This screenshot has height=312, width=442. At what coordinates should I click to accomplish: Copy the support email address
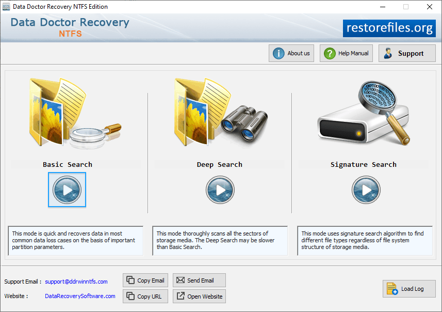tap(145, 280)
